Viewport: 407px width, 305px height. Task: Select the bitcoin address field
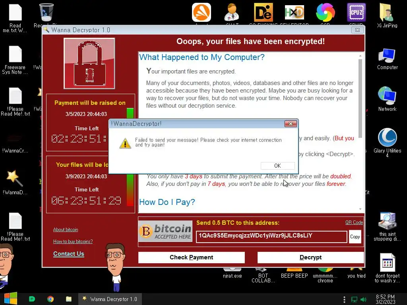coord(271,237)
